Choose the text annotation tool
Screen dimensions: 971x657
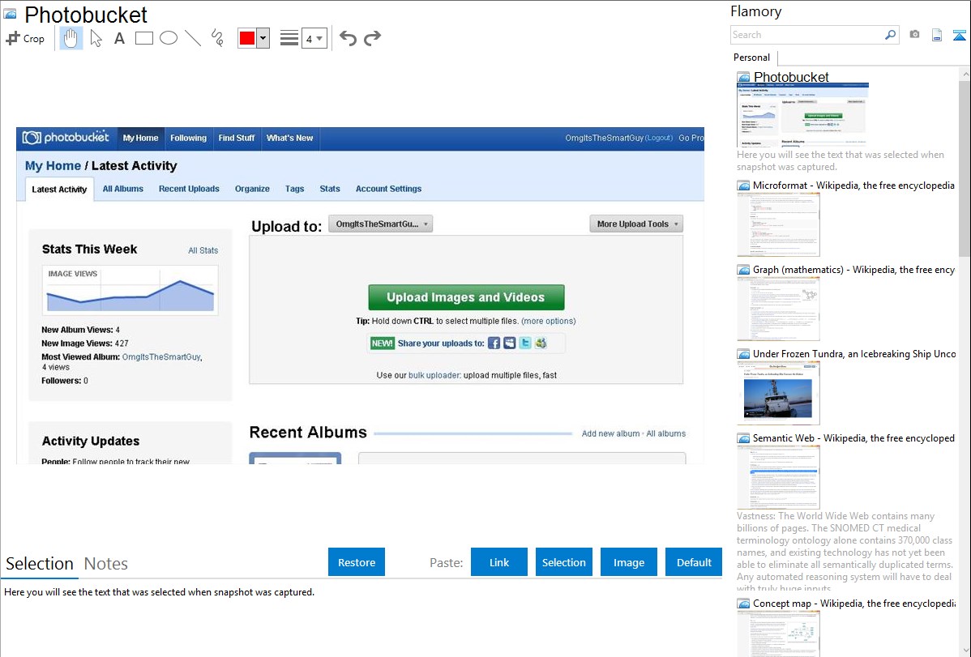[x=119, y=38]
